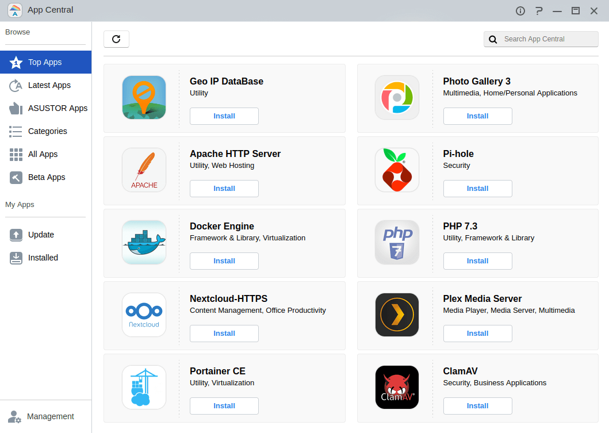Install ClamAV
This screenshot has width=609, height=433.
[x=478, y=406]
